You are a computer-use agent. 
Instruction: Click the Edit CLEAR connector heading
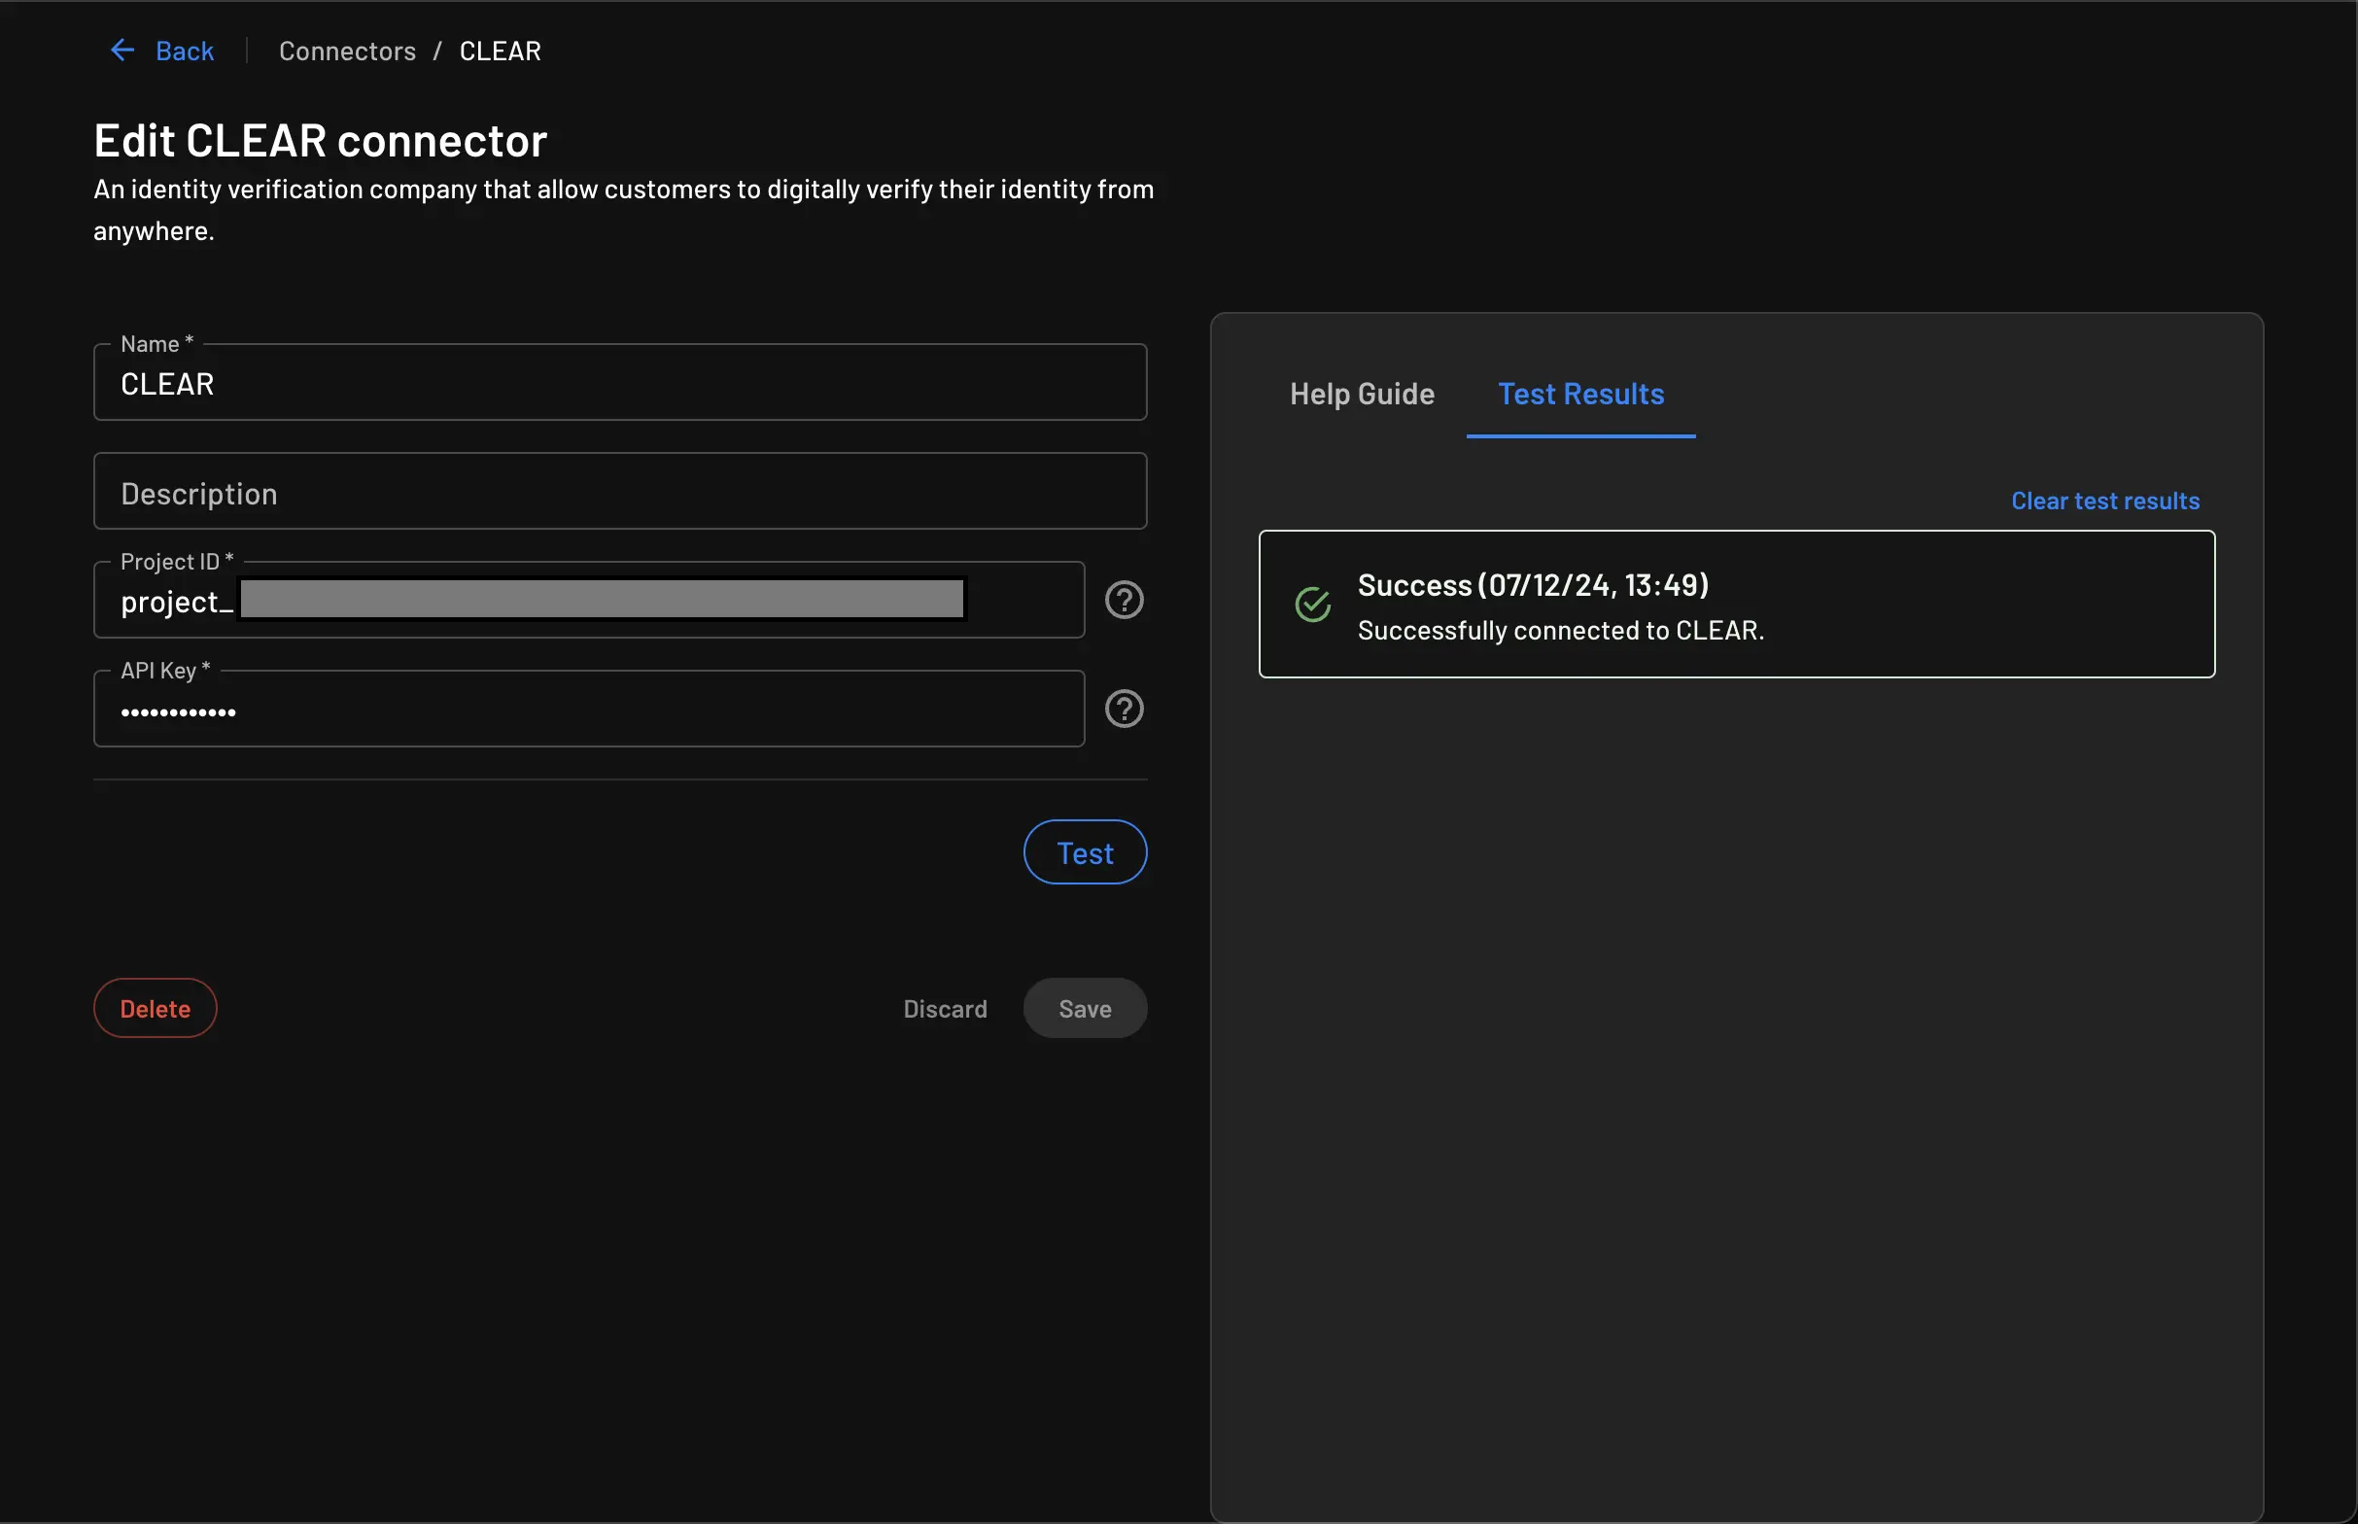pos(320,141)
